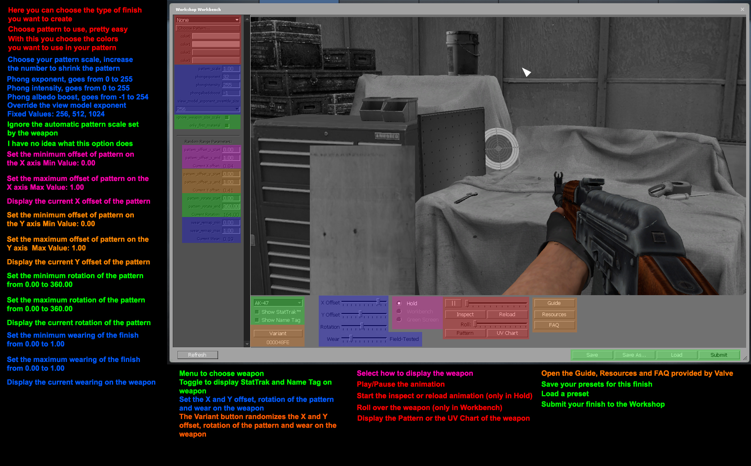751x466 pixels.
Task: Adjust the Y Offset slider
Action: point(364,315)
